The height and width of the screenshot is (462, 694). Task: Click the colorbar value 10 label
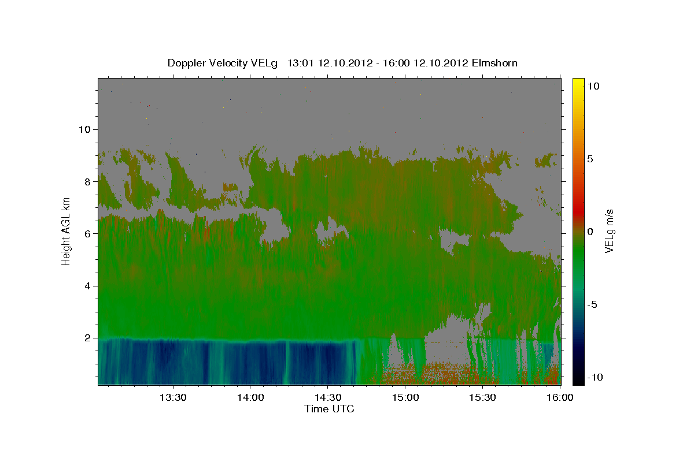593,85
